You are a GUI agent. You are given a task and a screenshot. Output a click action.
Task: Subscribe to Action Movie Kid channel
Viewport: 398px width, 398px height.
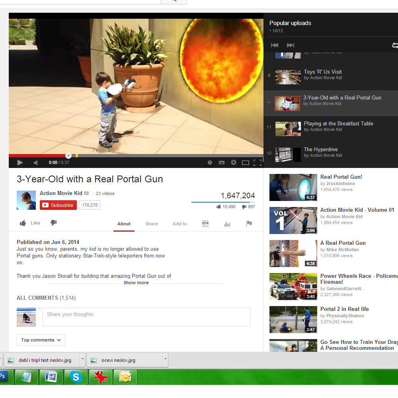(58, 205)
